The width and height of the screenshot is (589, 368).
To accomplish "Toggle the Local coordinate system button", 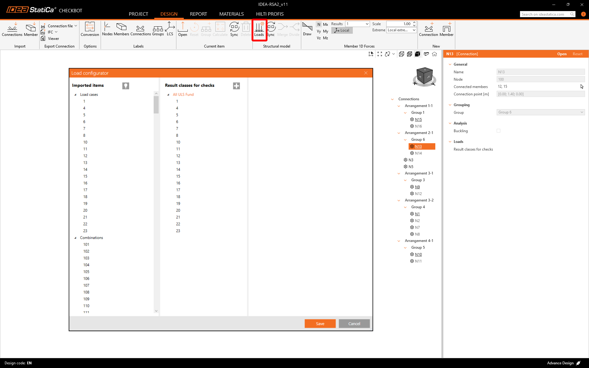I will tap(342, 30).
